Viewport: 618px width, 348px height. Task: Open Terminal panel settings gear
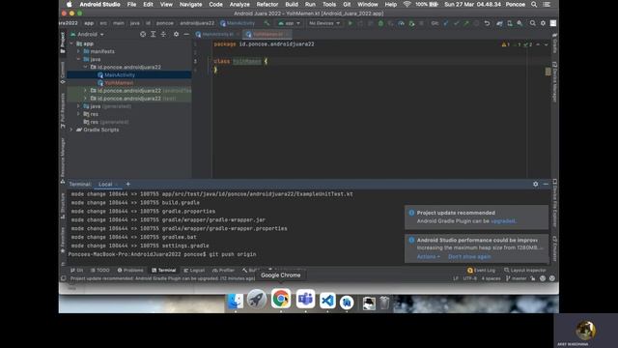pos(535,184)
